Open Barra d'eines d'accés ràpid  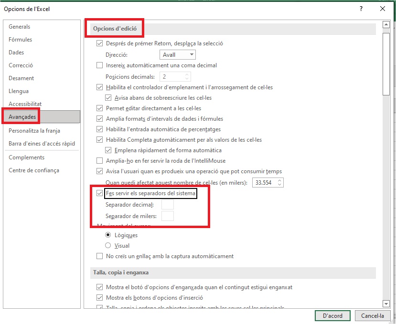(x=42, y=143)
